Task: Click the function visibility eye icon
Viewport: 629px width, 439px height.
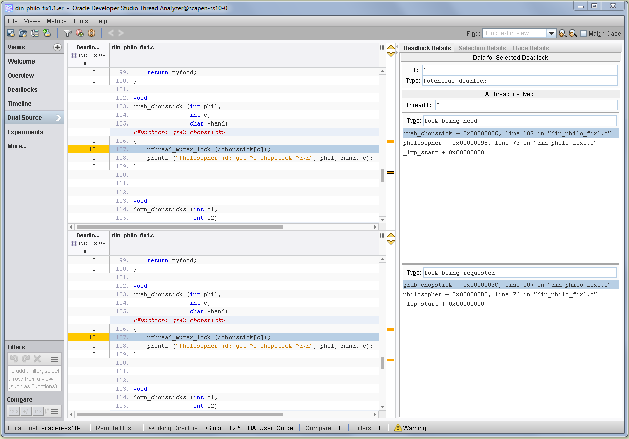Action: [x=79, y=33]
